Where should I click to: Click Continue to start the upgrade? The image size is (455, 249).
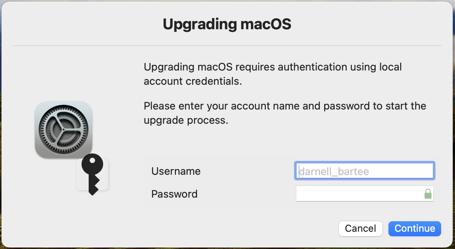click(415, 228)
